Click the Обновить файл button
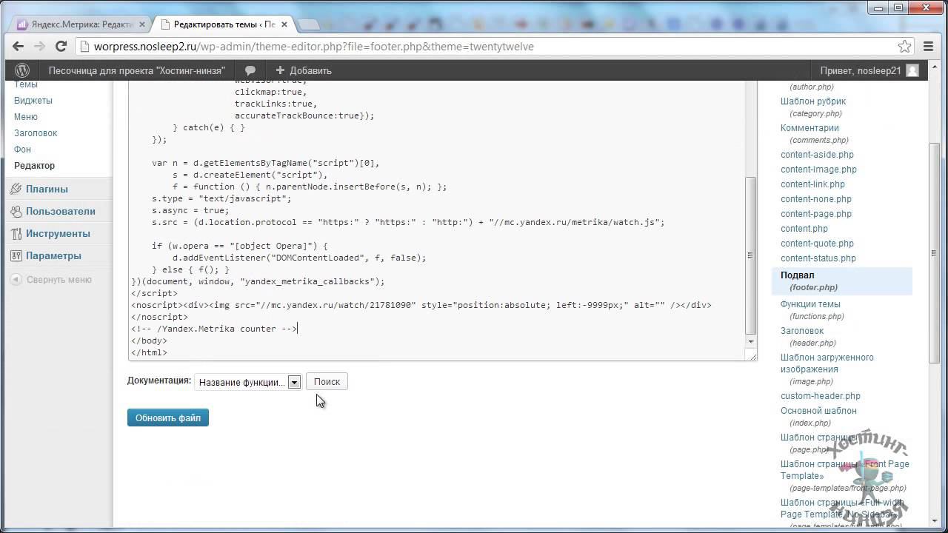 pyautogui.click(x=168, y=418)
